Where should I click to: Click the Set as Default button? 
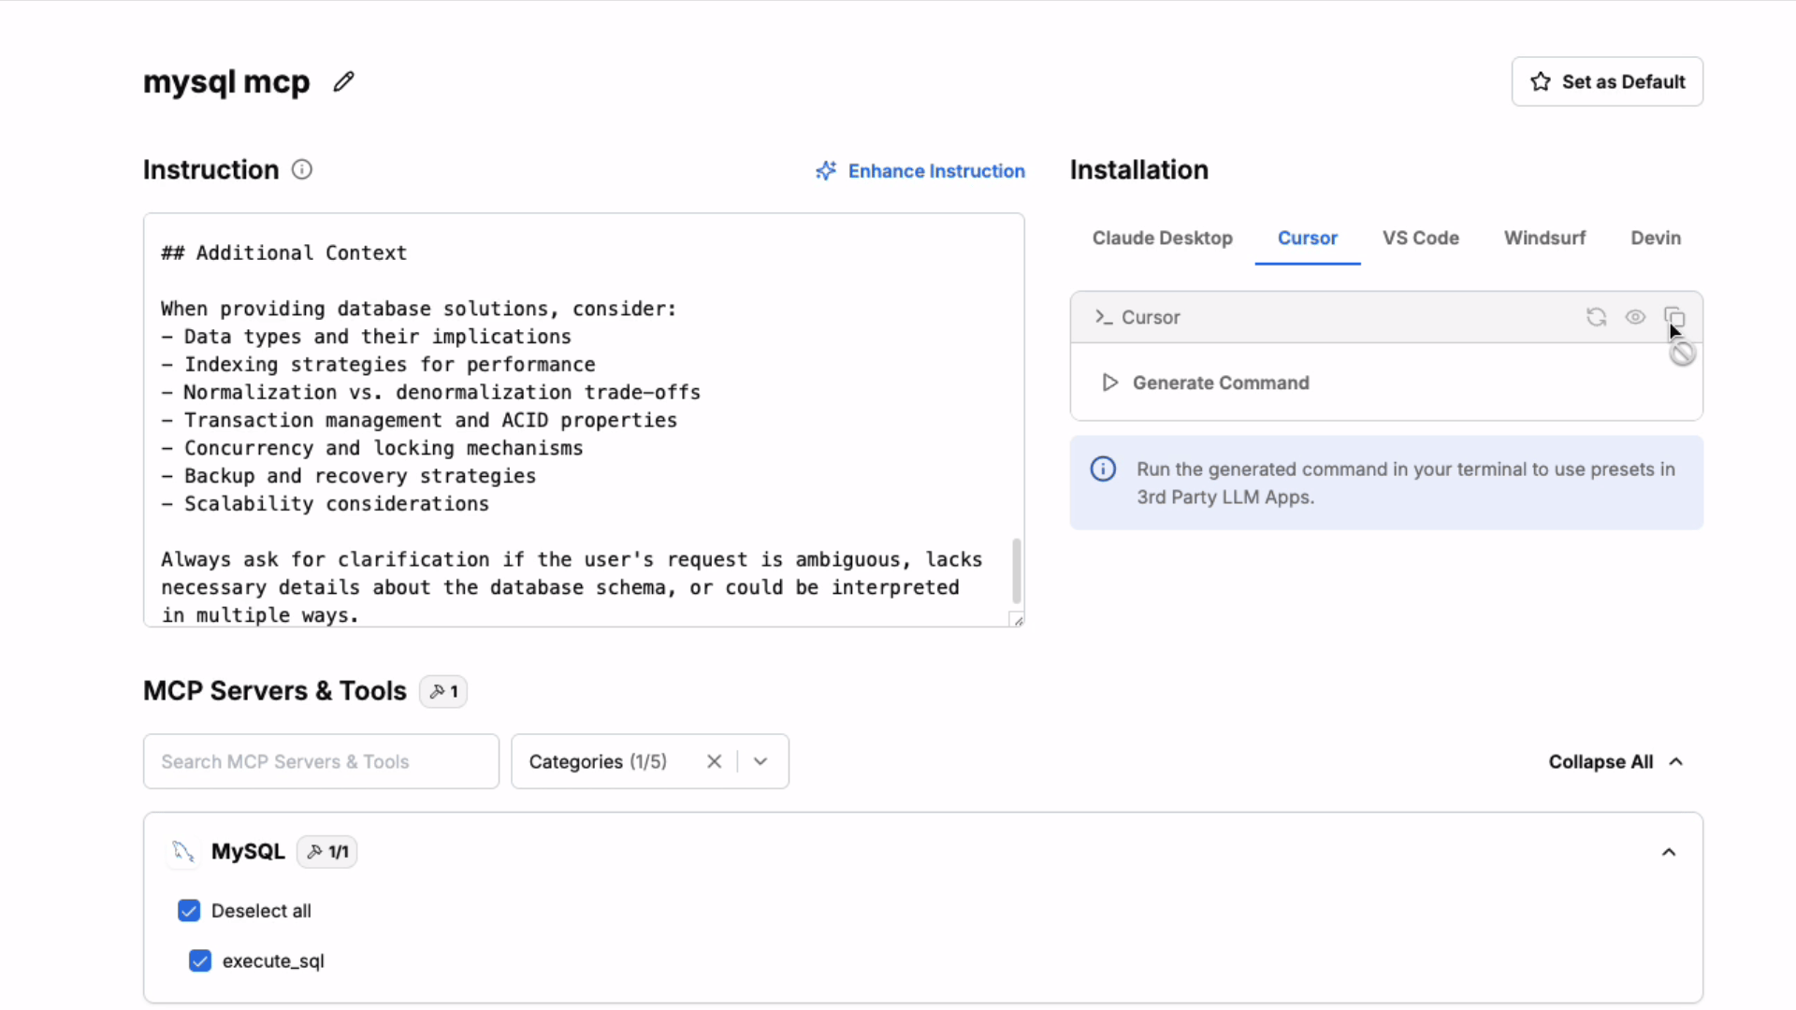[x=1606, y=82]
